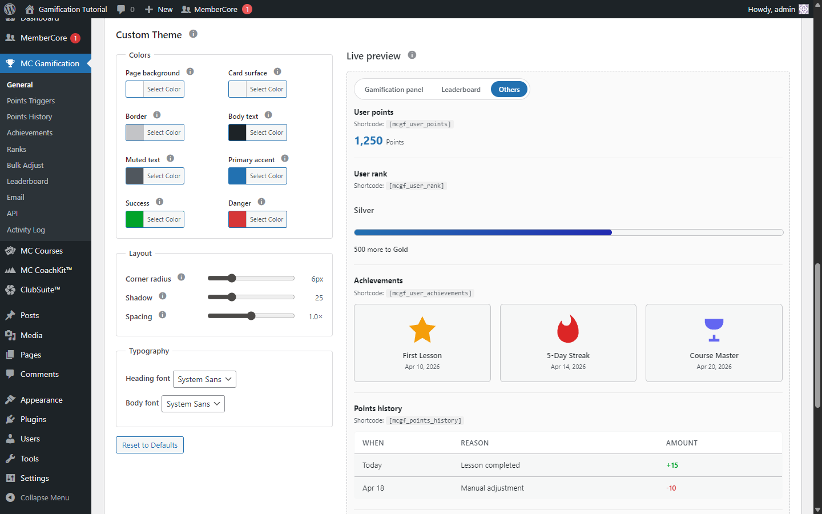The width and height of the screenshot is (822, 514).
Task: Select the Others preview tab
Action: (x=509, y=90)
